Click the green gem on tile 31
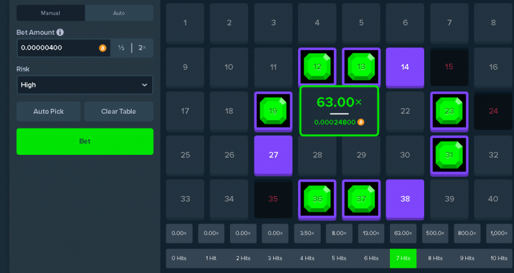Image resolution: width=514 pixels, height=273 pixels. (x=449, y=155)
